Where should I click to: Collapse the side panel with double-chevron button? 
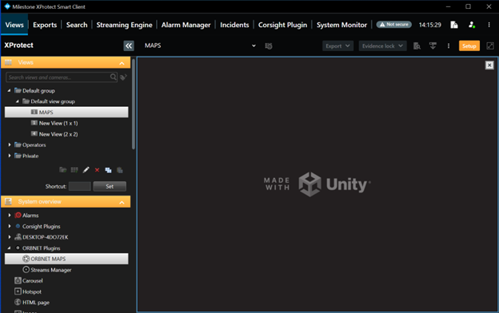click(129, 46)
